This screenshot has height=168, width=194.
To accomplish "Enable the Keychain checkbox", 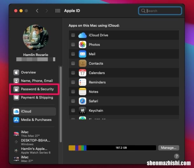I will click(73, 110).
